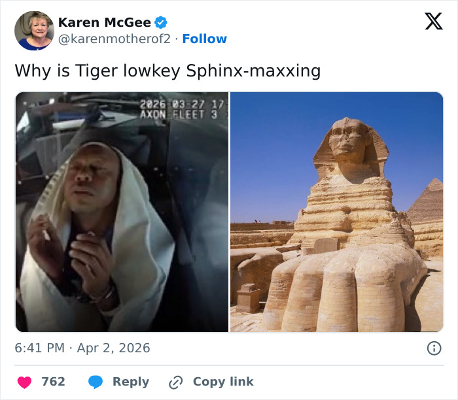This screenshot has width=458, height=400.
Task: Click the Axon Fleet overlay text in the dashcam image
Action: pos(181,114)
